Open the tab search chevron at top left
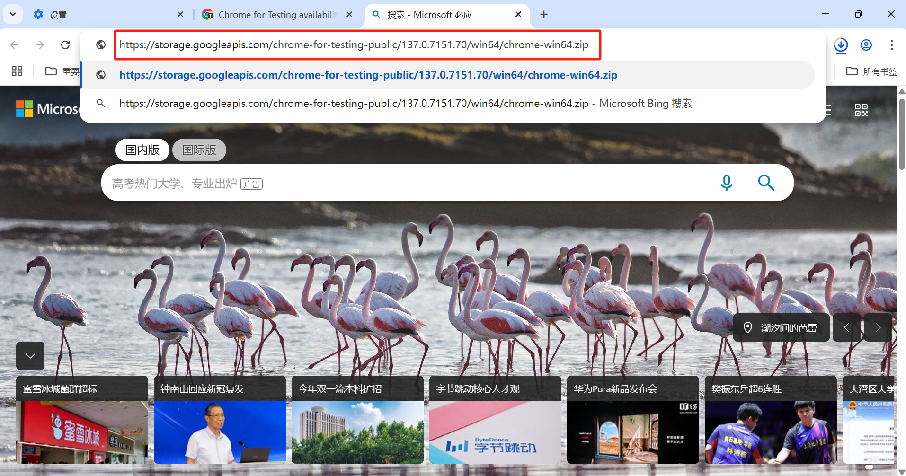 click(13, 14)
